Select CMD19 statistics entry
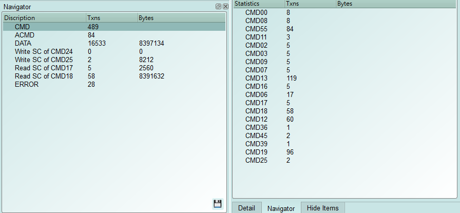 point(256,152)
